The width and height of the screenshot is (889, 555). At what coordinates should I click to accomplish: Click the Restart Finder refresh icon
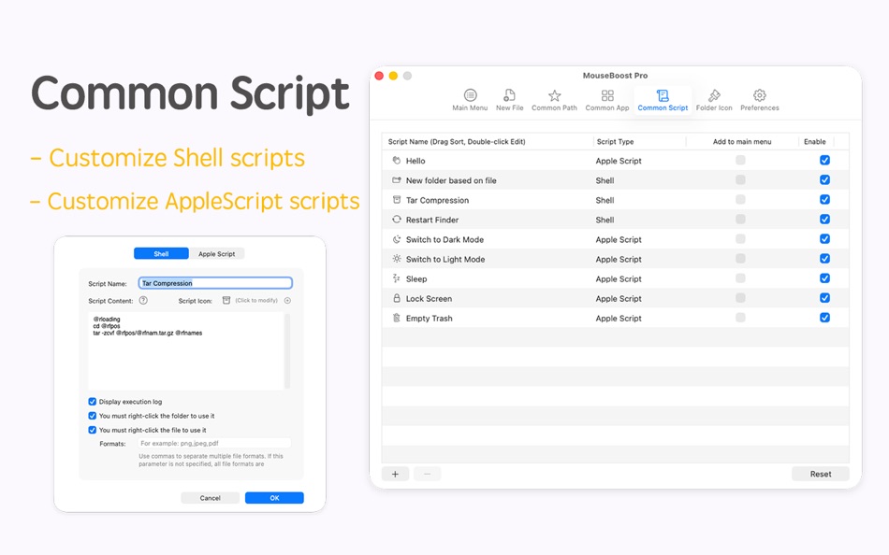[x=397, y=220]
